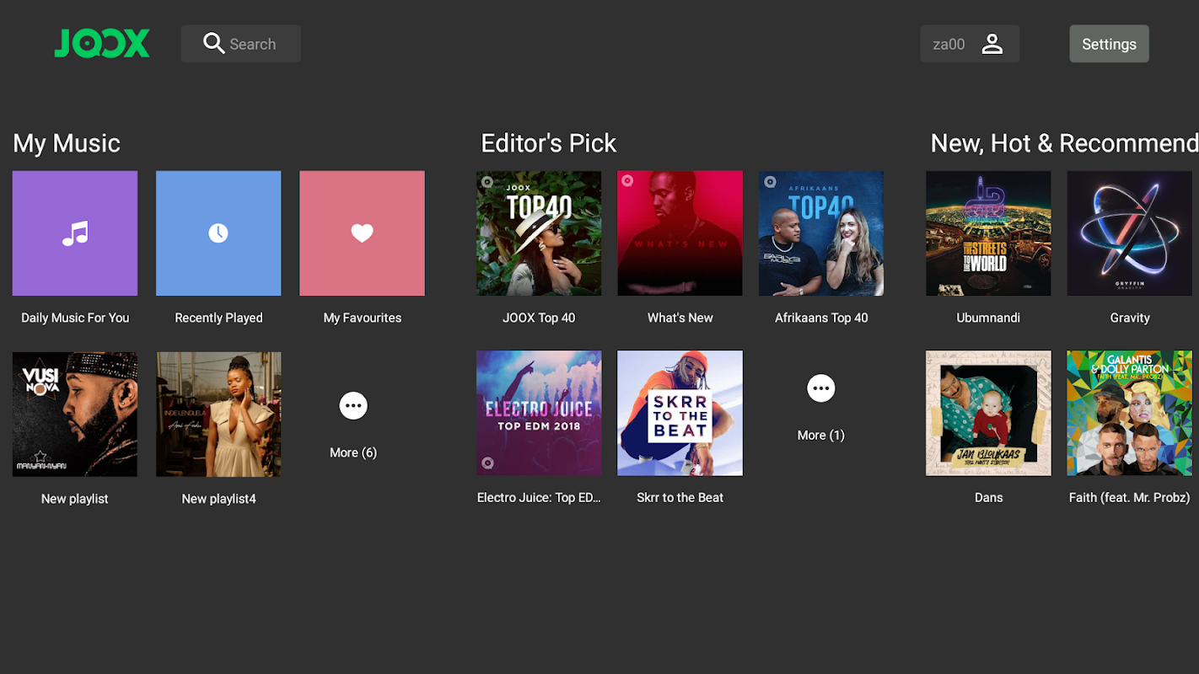Viewport: 1199px width, 674px height.
Task: Open the Recently Played clock tile
Action: 218,233
